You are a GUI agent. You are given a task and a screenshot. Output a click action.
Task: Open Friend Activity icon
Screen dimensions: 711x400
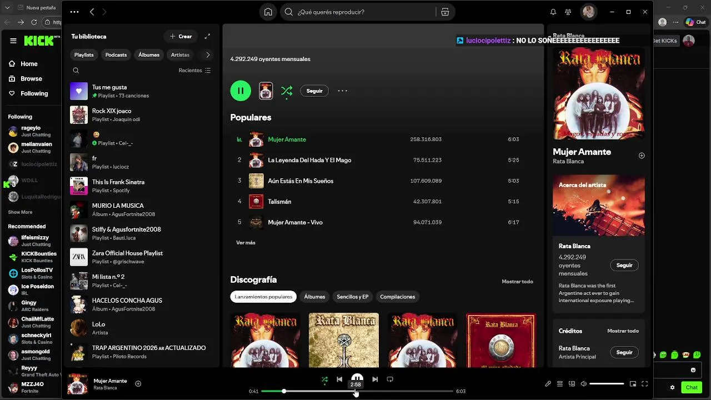568,12
